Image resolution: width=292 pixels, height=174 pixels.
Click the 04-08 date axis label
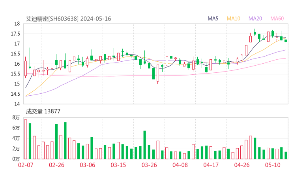(180, 165)
